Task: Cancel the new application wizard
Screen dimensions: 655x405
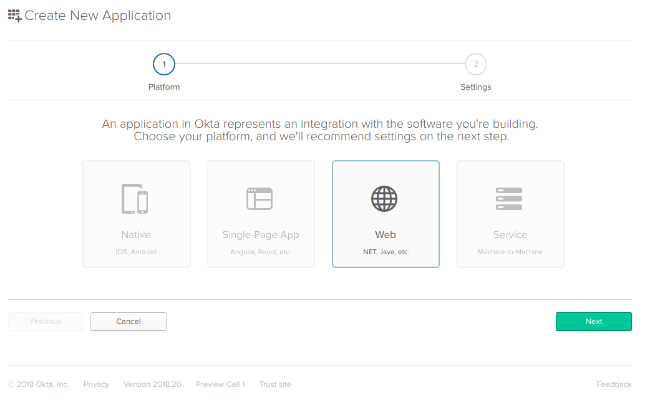Action: [x=129, y=322]
